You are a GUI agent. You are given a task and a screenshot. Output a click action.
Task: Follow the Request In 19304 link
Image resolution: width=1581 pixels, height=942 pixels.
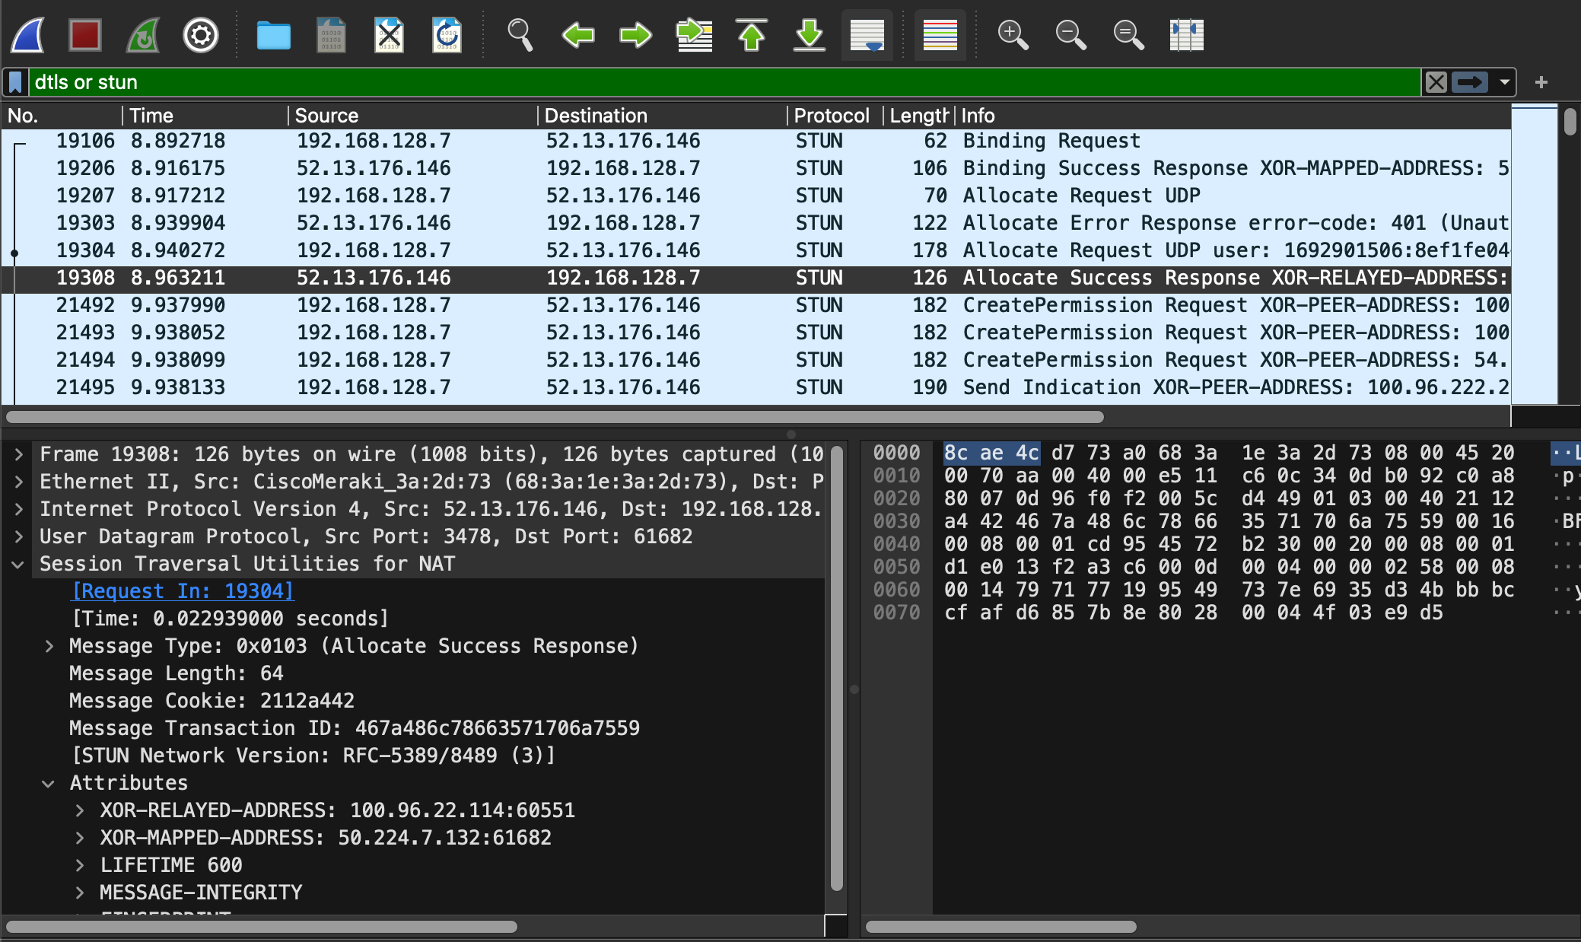click(182, 590)
